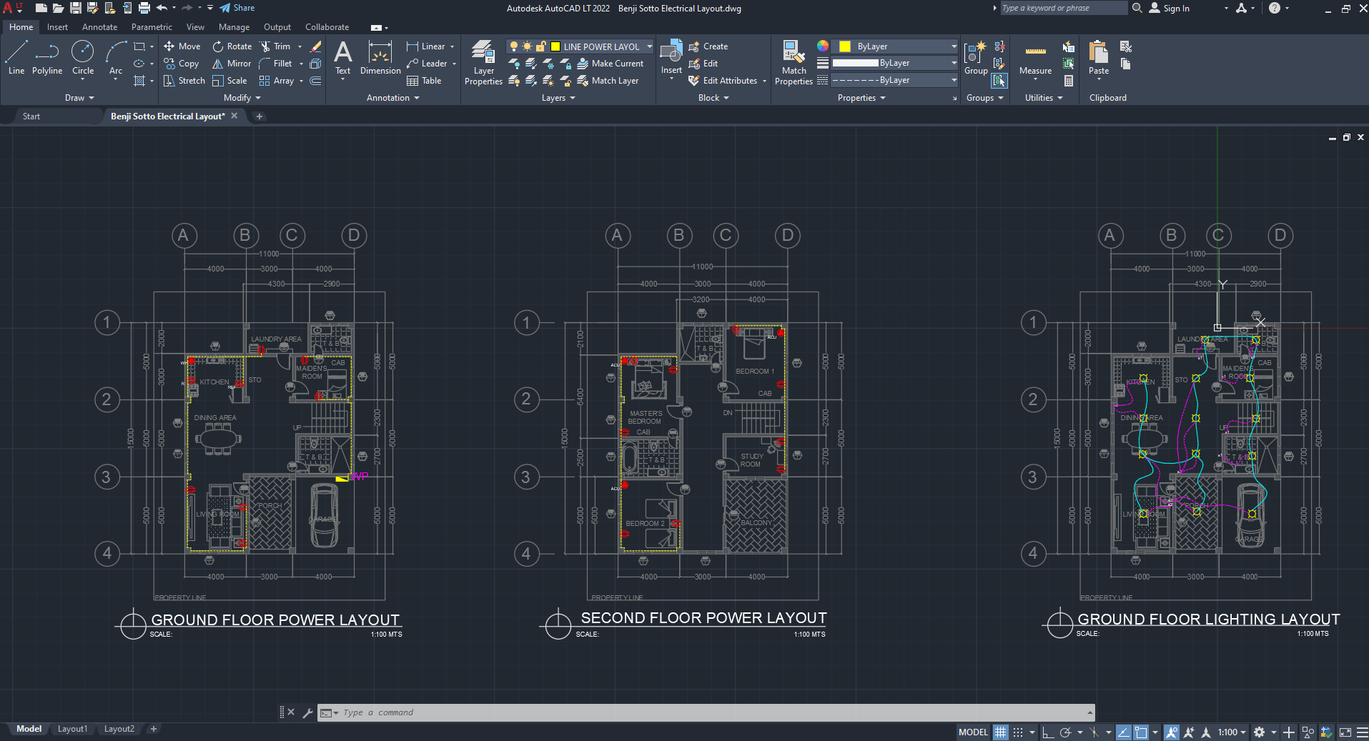Open Layer Properties manager
The image size is (1369, 741).
click(x=483, y=62)
